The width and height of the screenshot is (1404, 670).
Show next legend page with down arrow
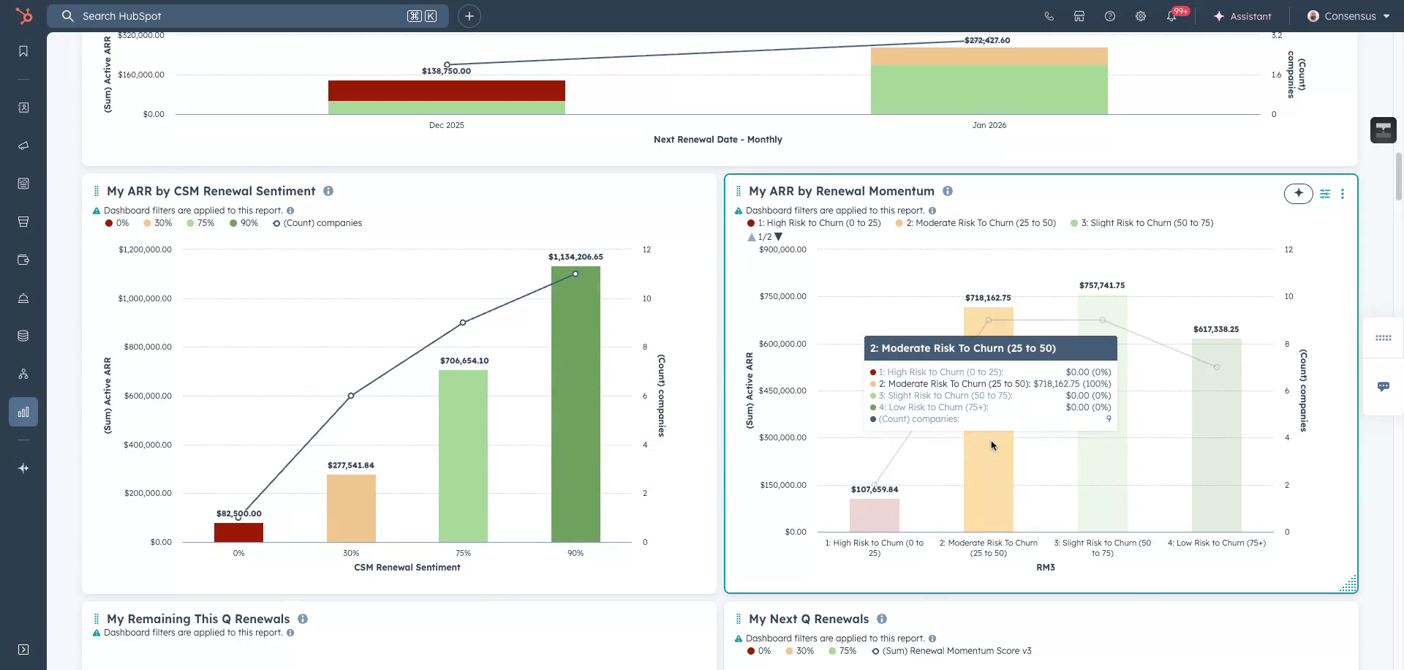pos(779,237)
